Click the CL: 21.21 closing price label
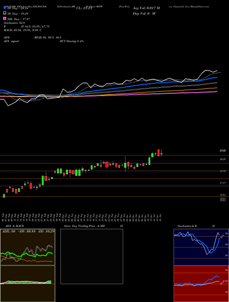 [x=85, y=8]
